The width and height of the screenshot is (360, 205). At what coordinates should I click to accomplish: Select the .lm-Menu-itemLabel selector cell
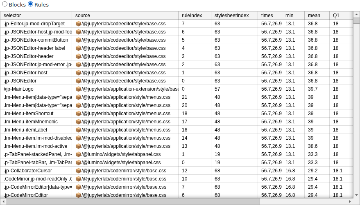pos(36,129)
